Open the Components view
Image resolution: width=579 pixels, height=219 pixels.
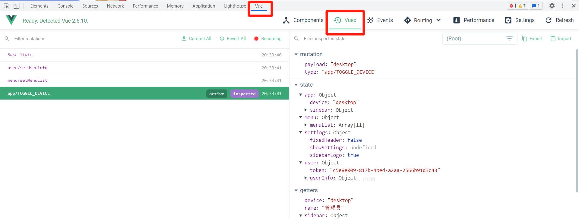tap(303, 20)
